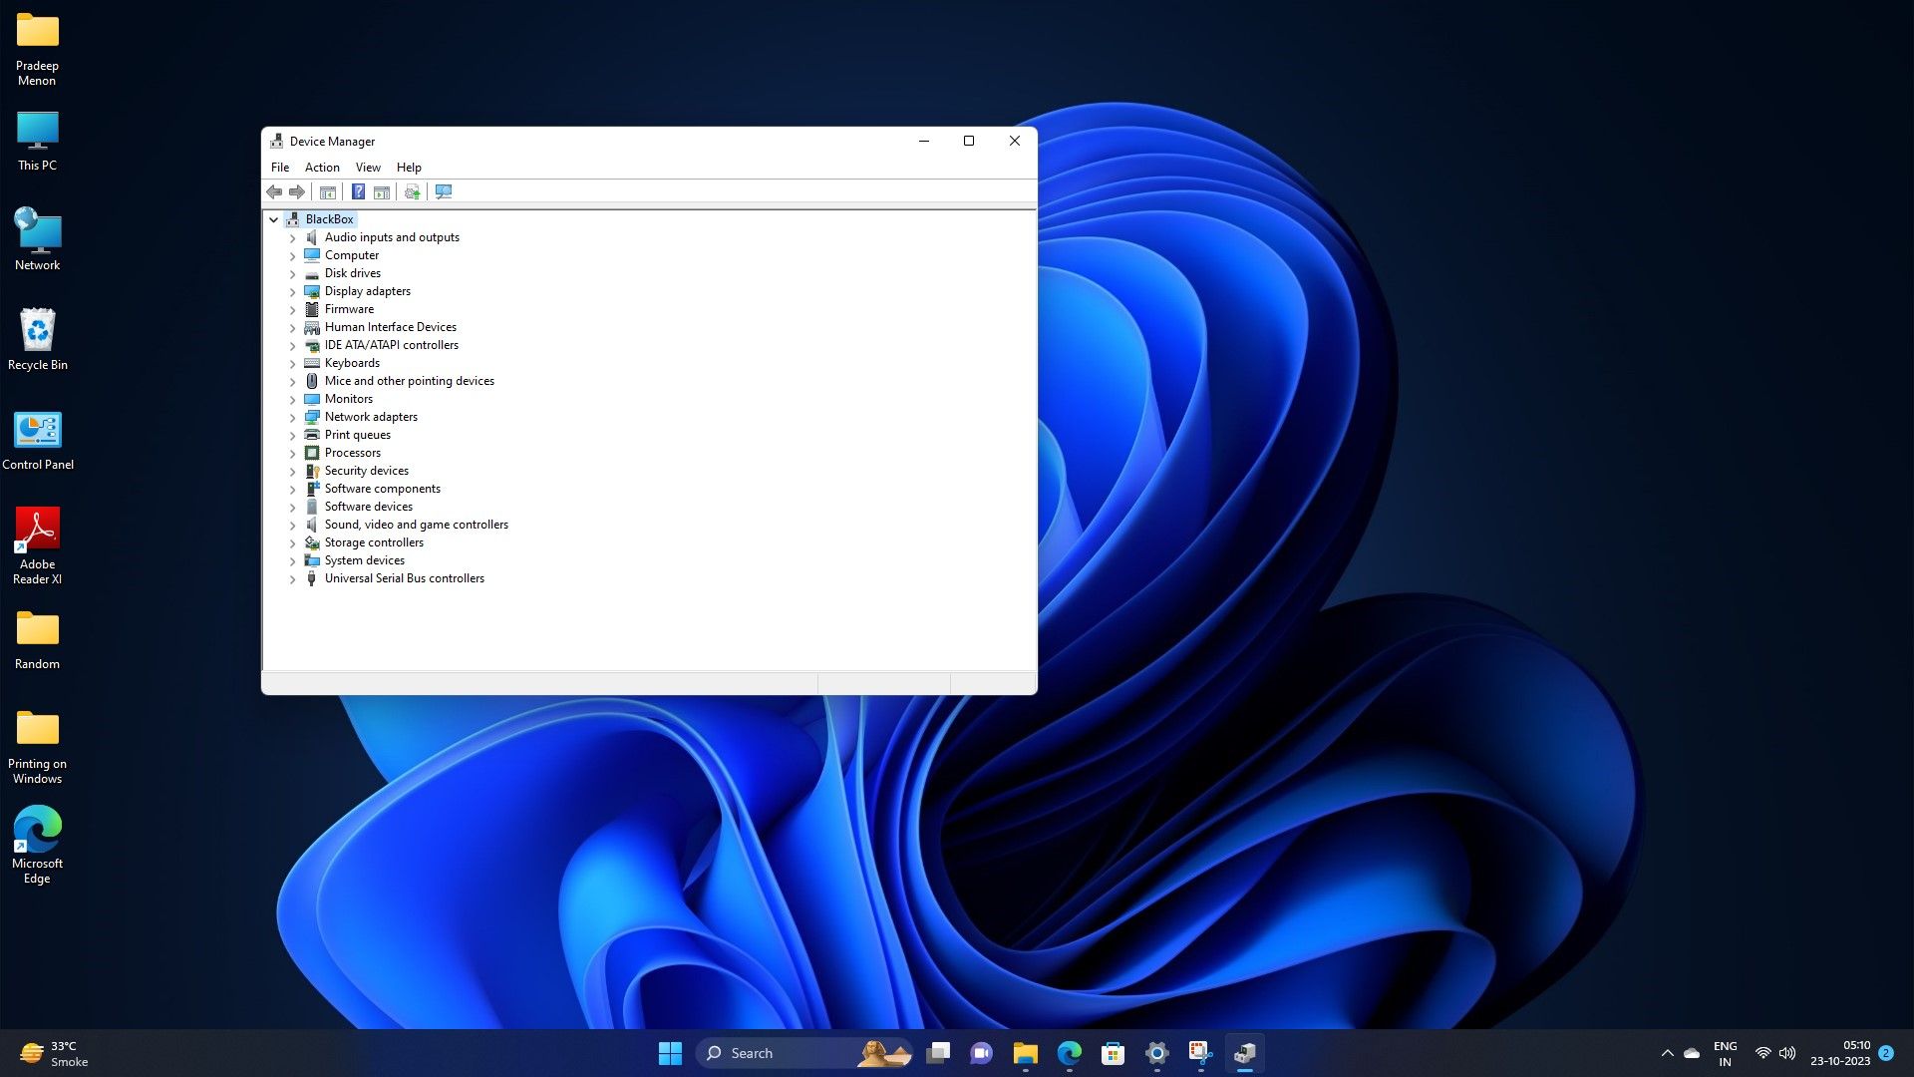Select the Processors tree item
The image size is (1914, 1077).
click(x=352, y=453)
